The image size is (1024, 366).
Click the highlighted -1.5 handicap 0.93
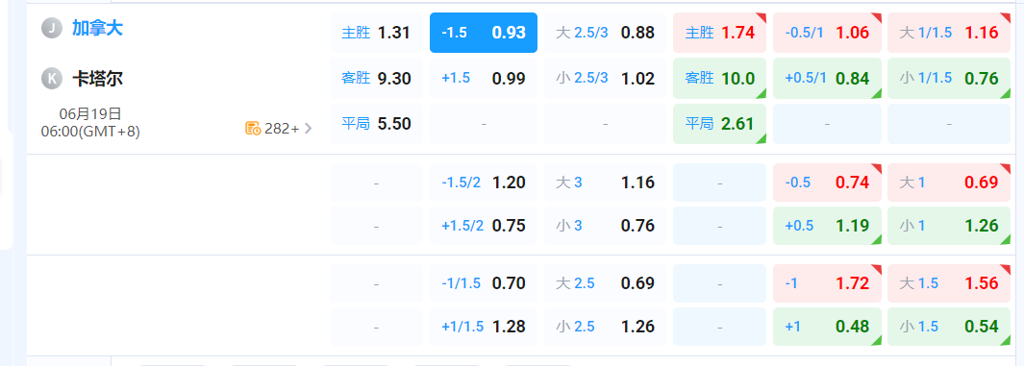coord(484,33)
